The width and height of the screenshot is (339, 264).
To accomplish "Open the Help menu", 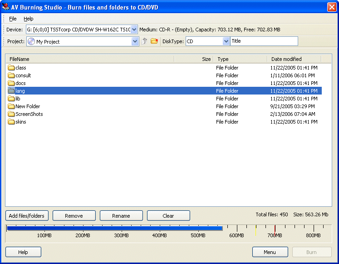I will 29,19.
